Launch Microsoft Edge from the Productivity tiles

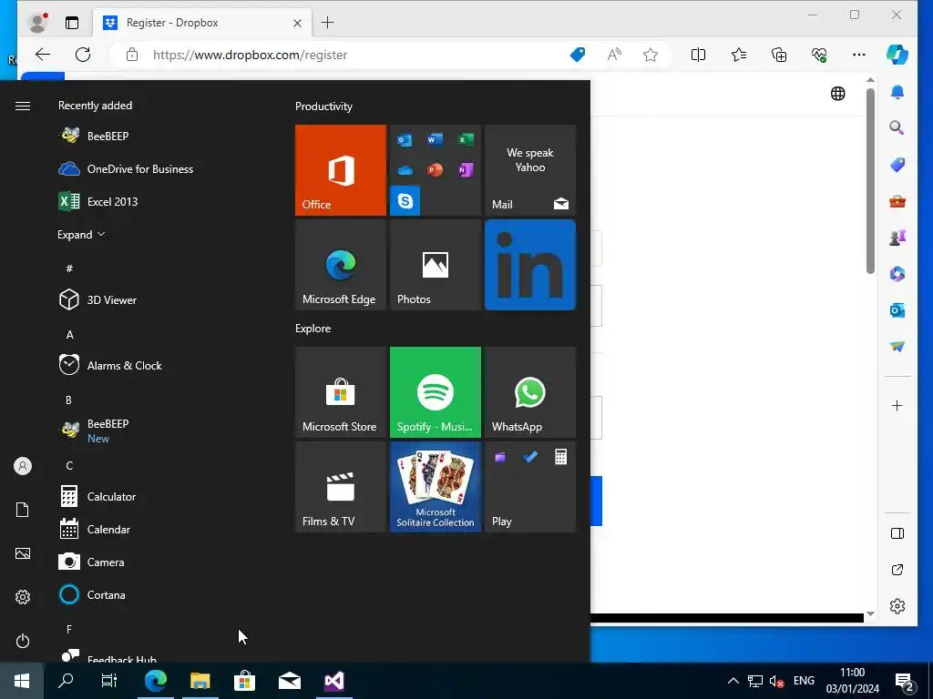pyautogui.click(x=341, y=265)
